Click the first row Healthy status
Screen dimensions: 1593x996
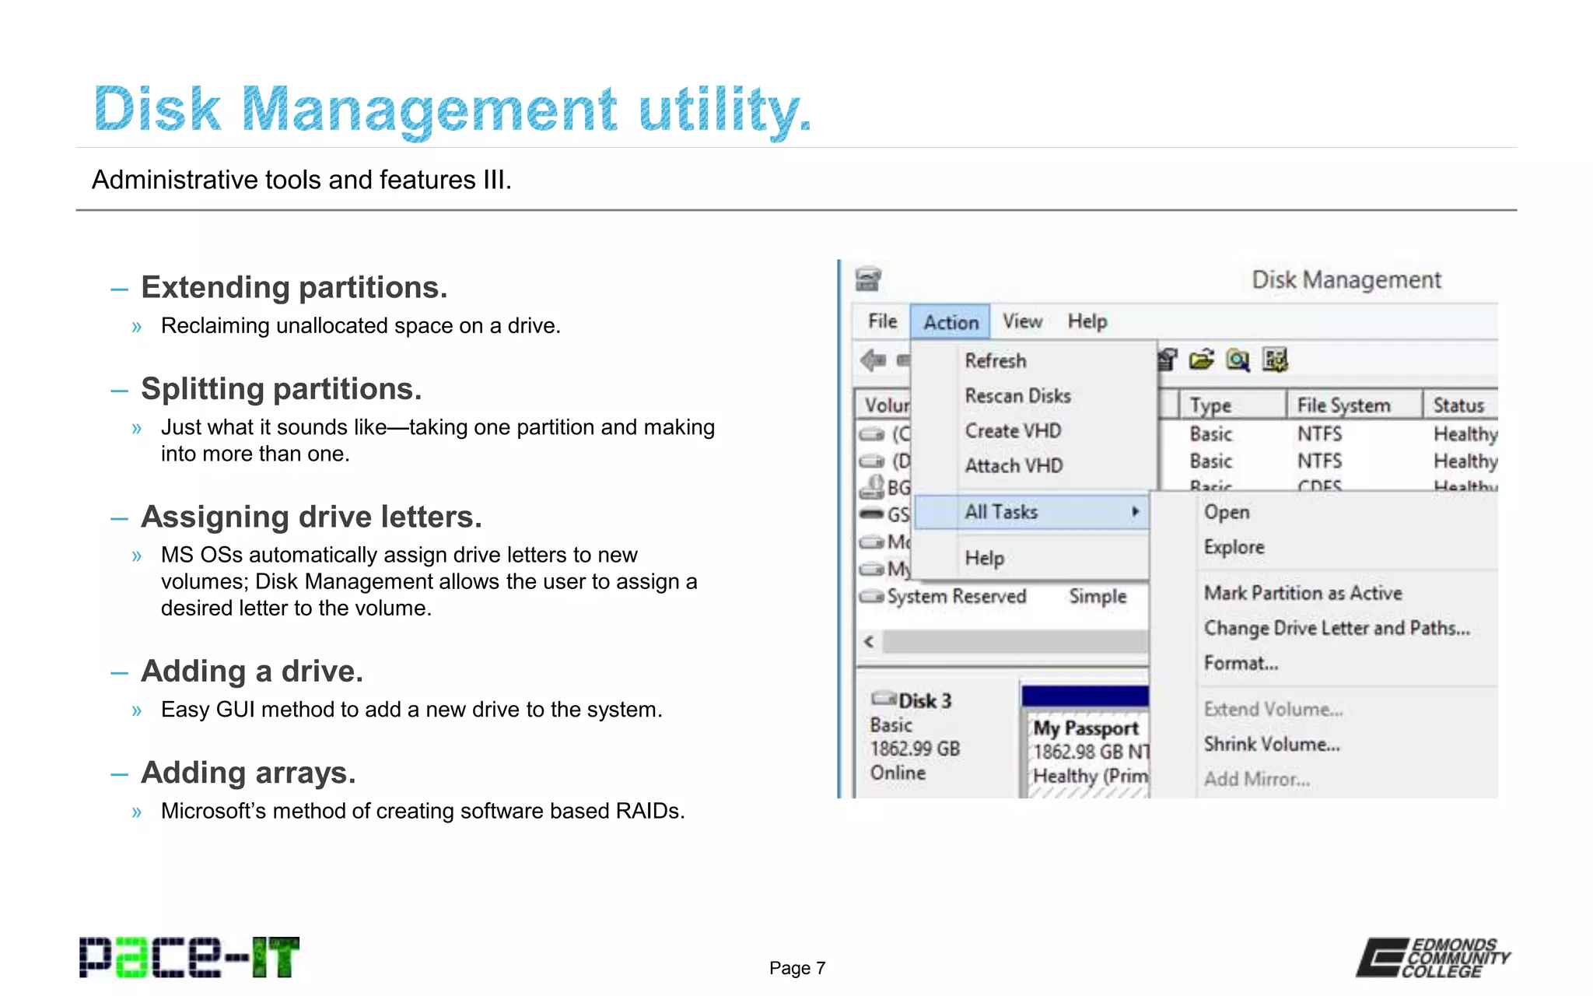click(1465, 434)
